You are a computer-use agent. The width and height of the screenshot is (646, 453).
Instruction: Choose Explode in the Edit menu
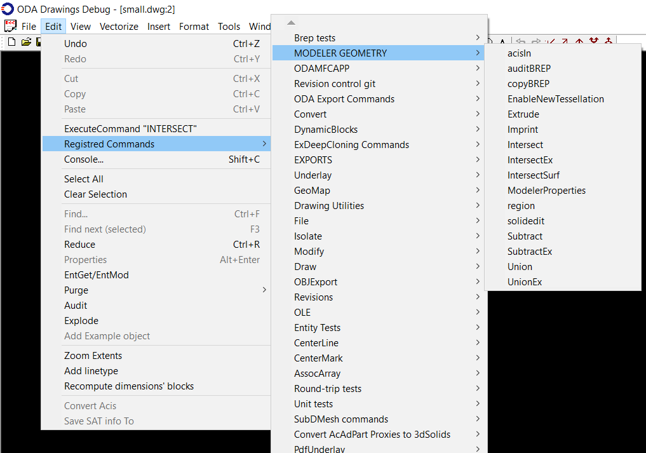pyautogui.click(x=156, y=321)
